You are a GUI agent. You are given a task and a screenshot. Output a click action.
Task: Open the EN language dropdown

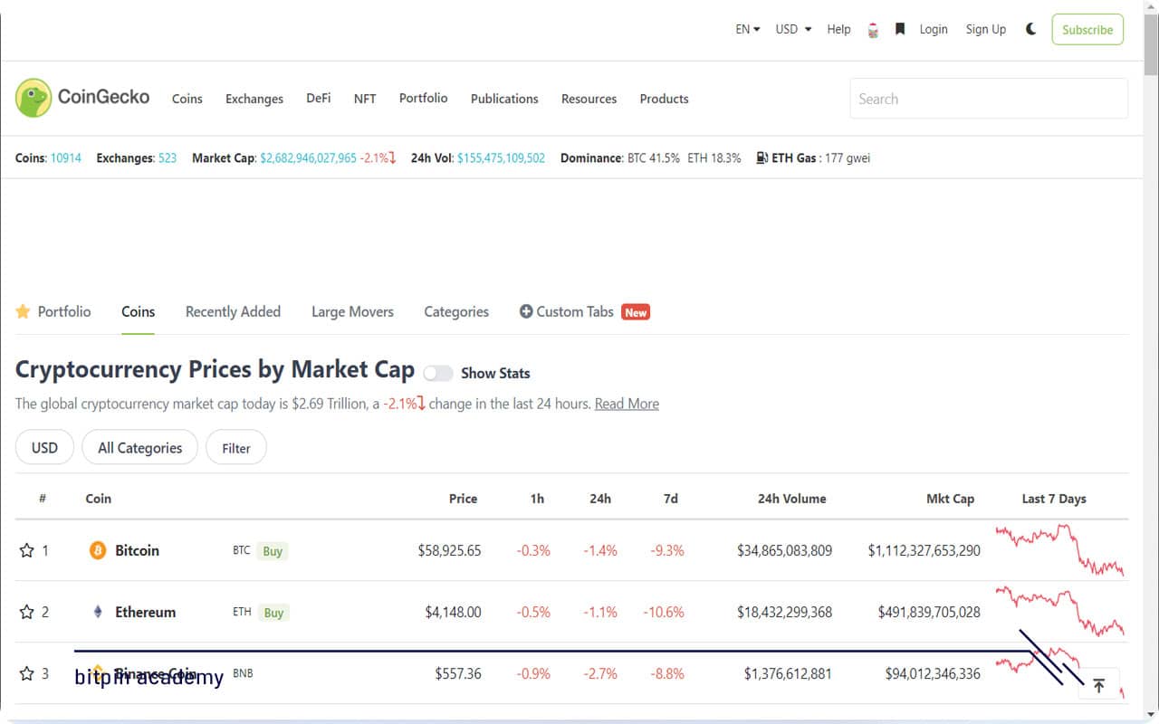[x=748, y=29]
